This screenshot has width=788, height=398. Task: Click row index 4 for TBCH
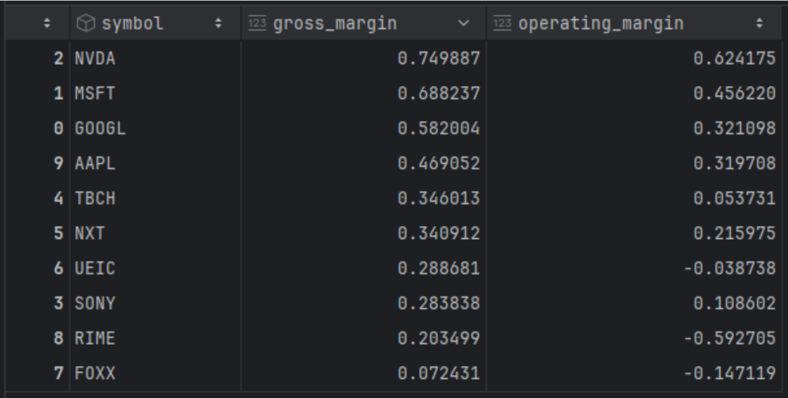[58, 199]
